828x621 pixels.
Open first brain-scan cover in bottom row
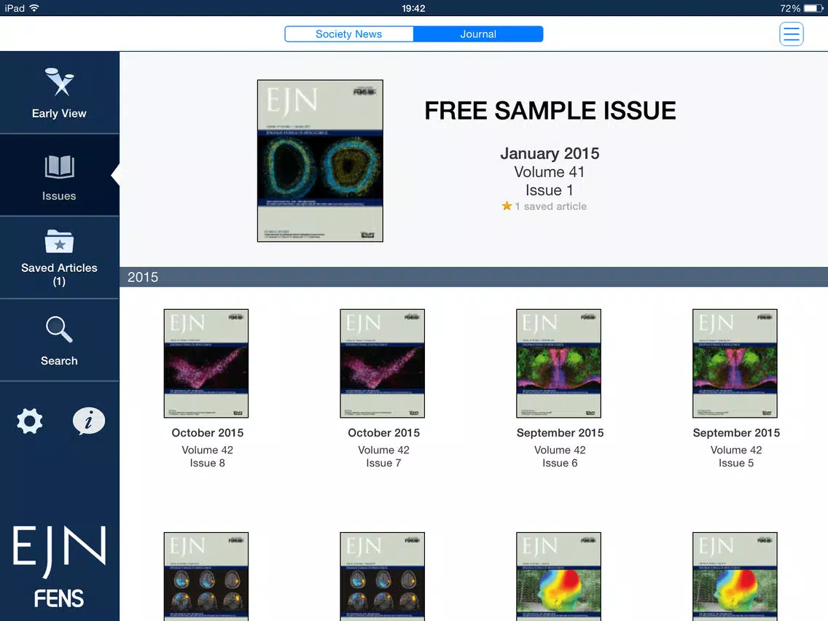[x=206, y=576]
